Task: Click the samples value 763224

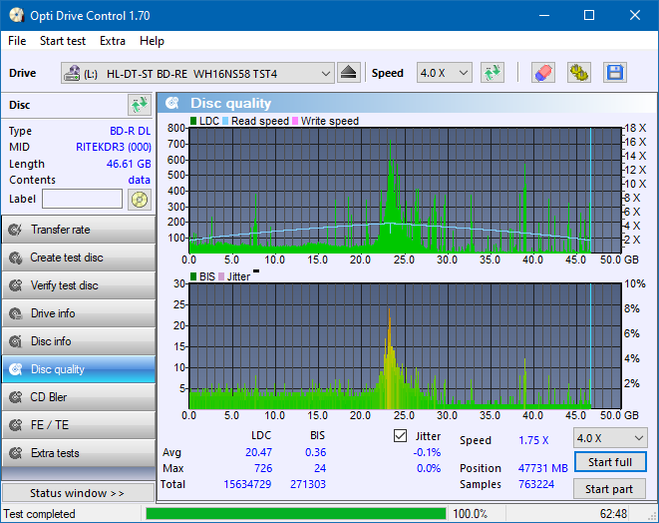Action: [x=536, y=484]
